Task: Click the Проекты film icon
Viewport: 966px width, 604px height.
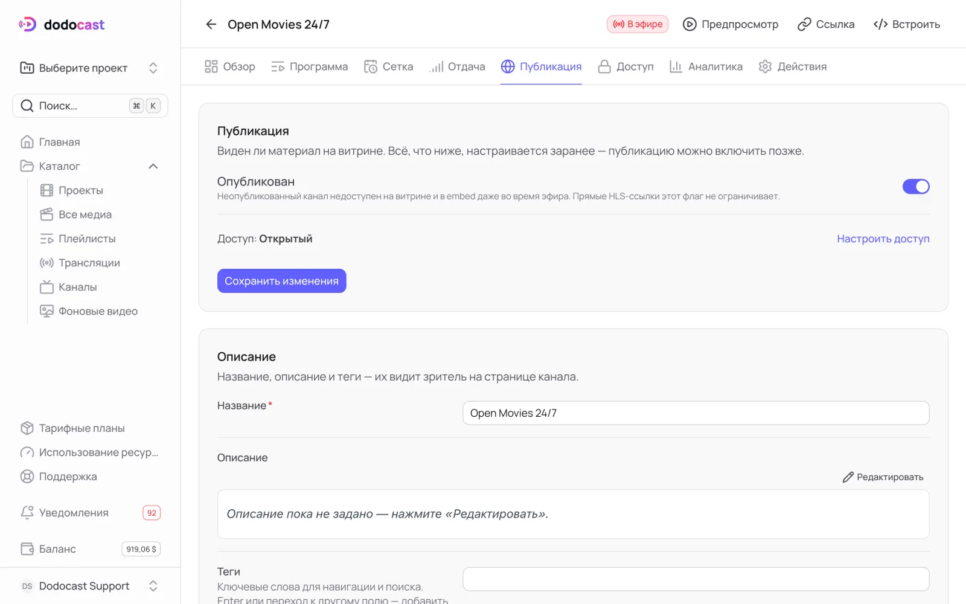Action: click(x=46, y=190)
